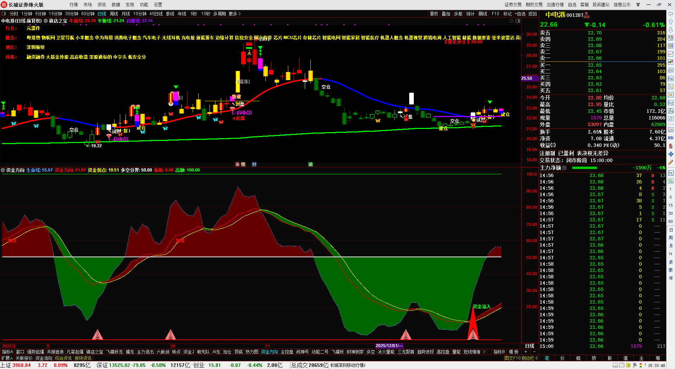This screenshot has height=369, width=675.
Task: Toggle 统计 statistics mode
Action: click(470, 14)
